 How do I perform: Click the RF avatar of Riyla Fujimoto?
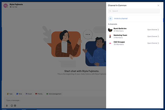coord(6,6)
